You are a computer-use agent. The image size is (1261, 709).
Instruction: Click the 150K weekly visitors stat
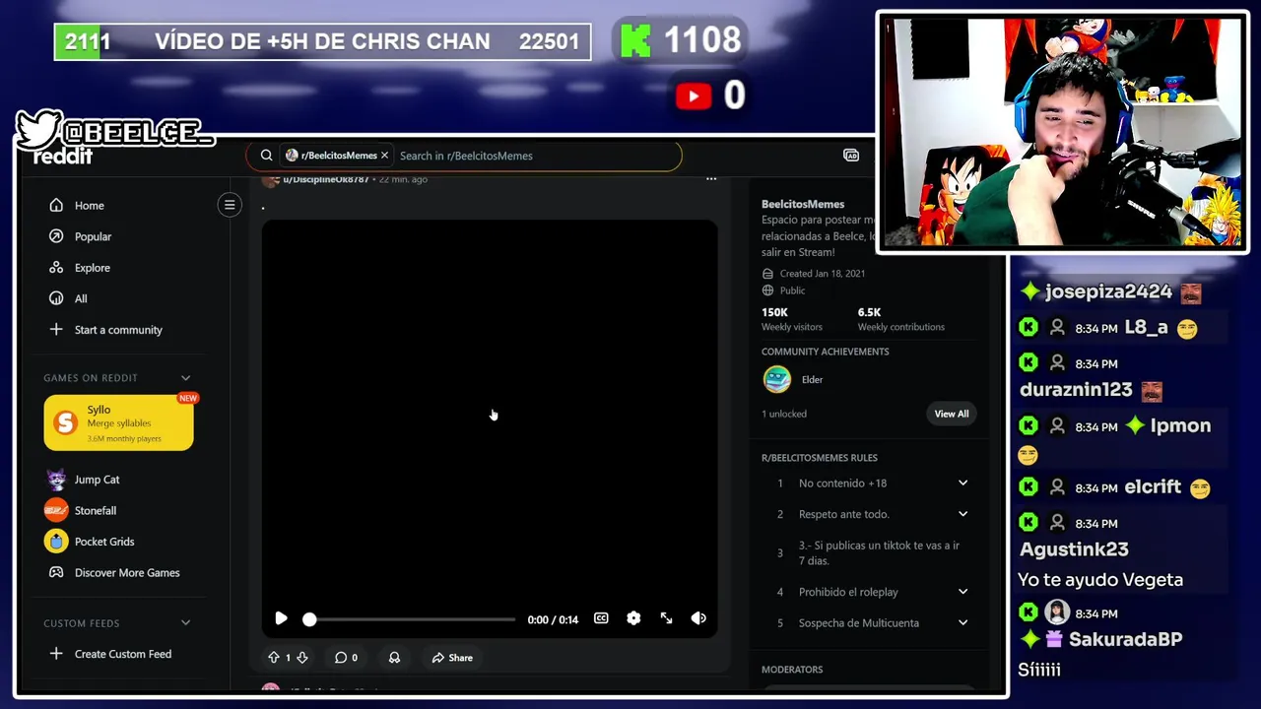[791, 319]
